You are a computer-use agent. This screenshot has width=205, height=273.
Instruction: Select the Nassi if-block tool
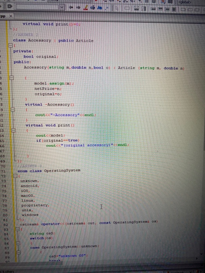click(x=136, y=8)
